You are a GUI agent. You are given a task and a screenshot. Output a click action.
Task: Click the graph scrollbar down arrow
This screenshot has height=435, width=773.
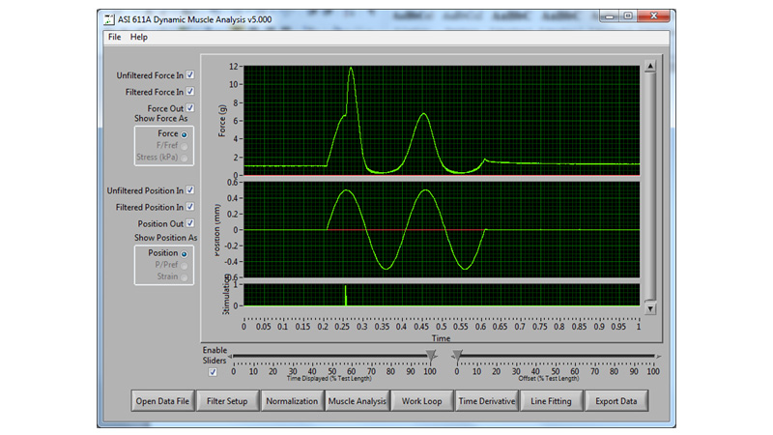[650, 308]
